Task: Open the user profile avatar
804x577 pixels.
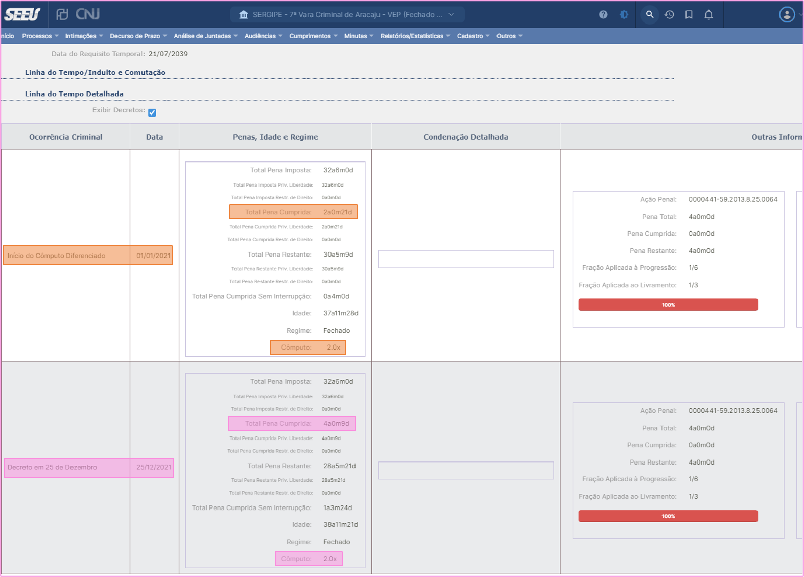Action: 787,15
